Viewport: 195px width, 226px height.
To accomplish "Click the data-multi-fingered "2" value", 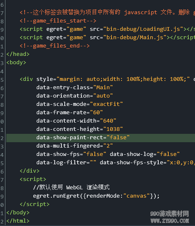I will (108, 146).
